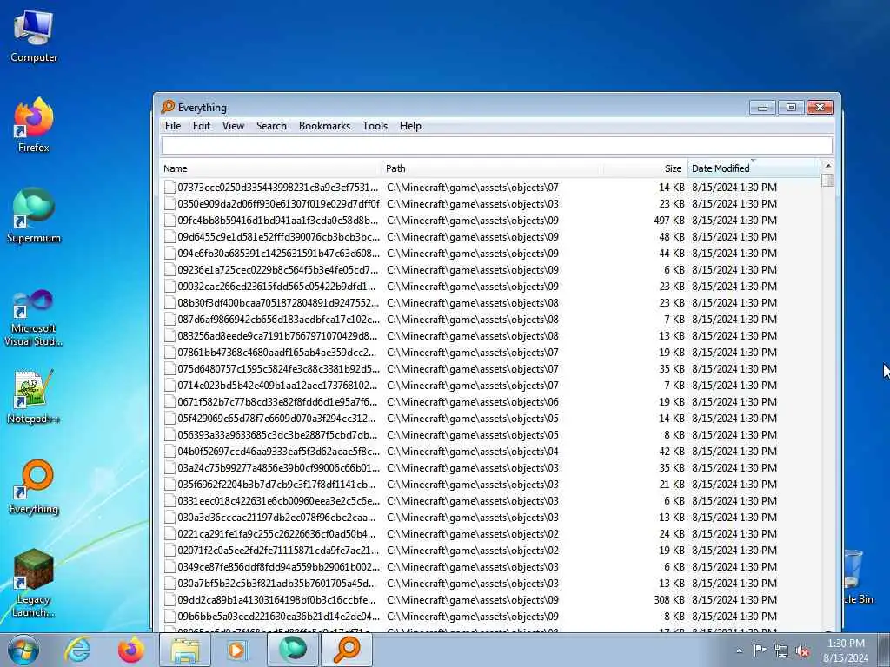The width and height of the screenshot is (890, 667).
Task: Open the View menu
Action: tap(233, 126)
